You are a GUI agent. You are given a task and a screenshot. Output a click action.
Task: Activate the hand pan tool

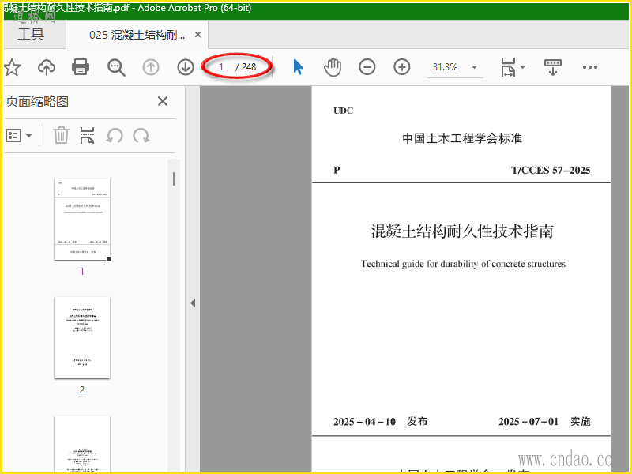tap(333, 67)
